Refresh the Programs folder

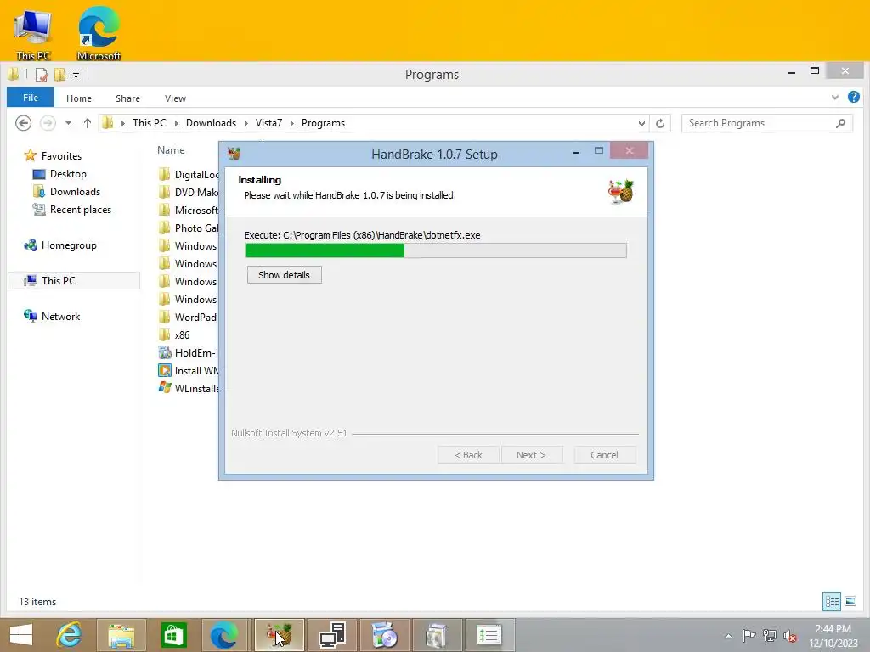660,123
